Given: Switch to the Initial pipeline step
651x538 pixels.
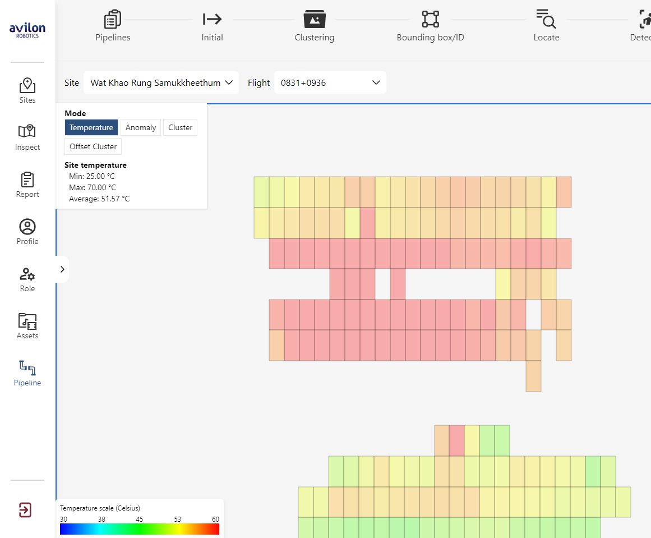Looking at the screenshot, I should [212, 26].
